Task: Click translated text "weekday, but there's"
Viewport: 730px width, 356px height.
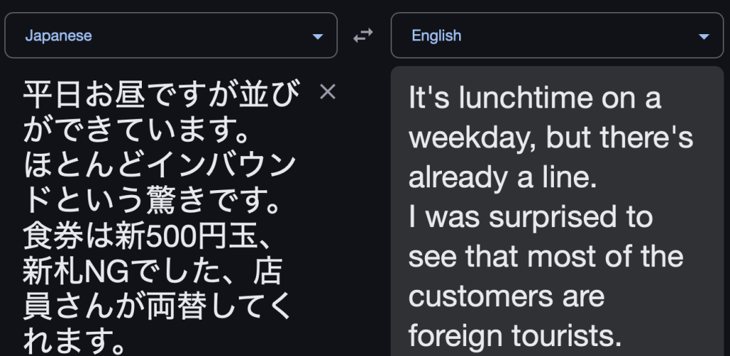Action: 551,138
